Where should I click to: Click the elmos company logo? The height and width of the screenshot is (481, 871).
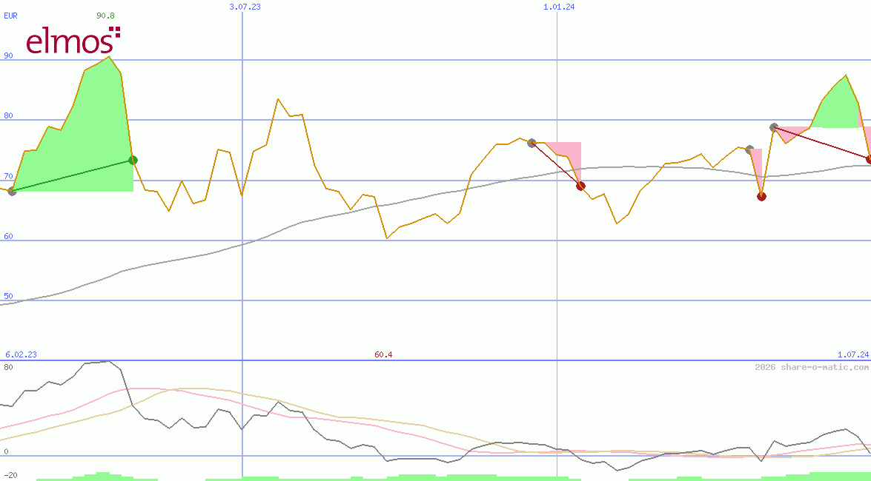coord(73,41)
